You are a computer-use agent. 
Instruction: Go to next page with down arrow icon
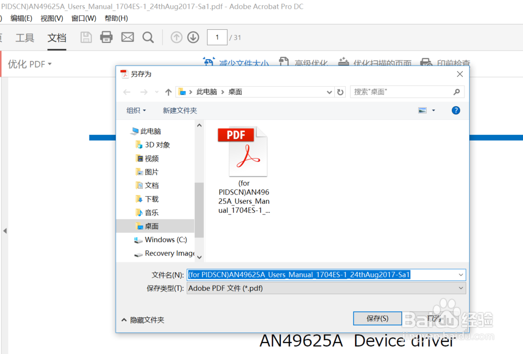(x=192, y=37)
